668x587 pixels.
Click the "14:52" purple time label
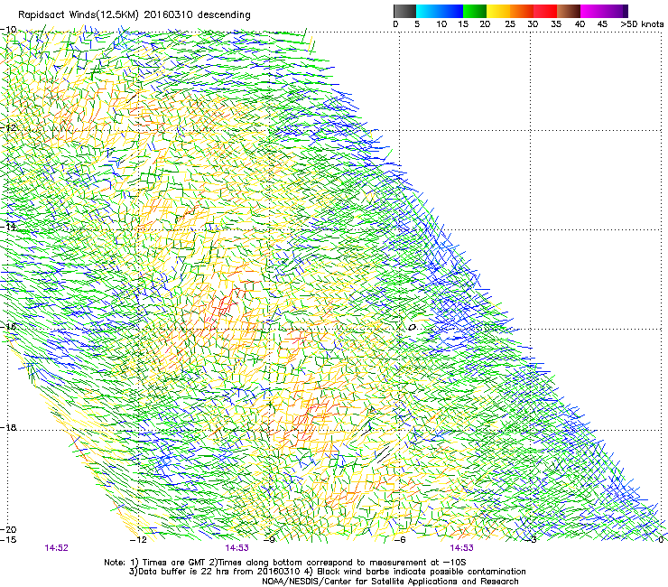(56, 548)
